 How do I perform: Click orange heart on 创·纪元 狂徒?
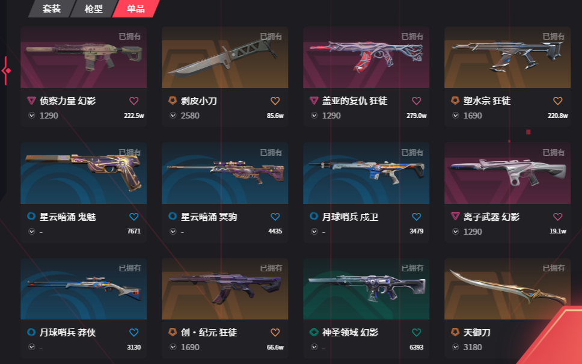point(275,333)
